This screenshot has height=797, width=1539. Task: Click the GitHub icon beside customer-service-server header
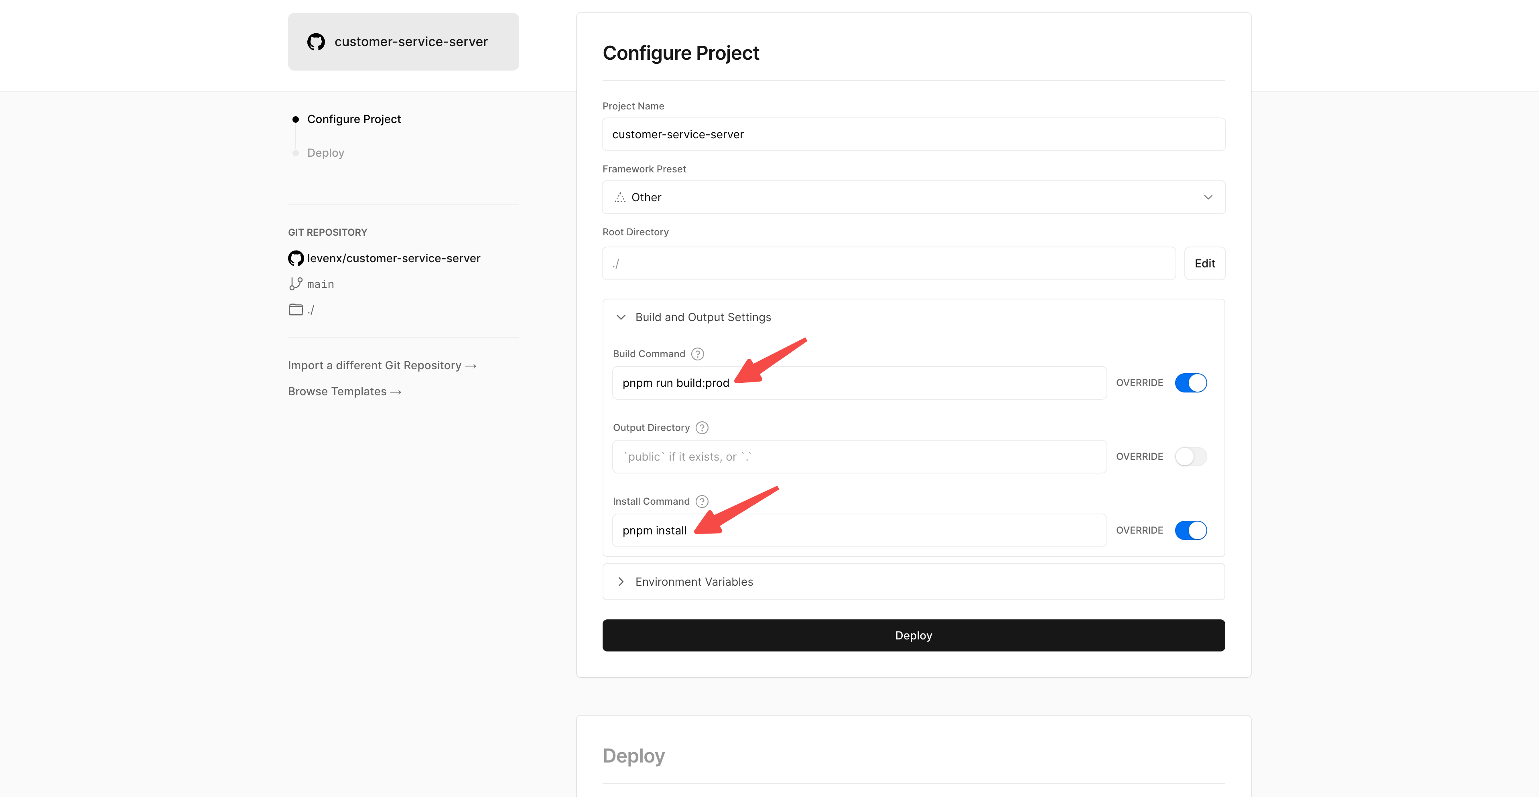pyautogui.click(x=316, y=42)
